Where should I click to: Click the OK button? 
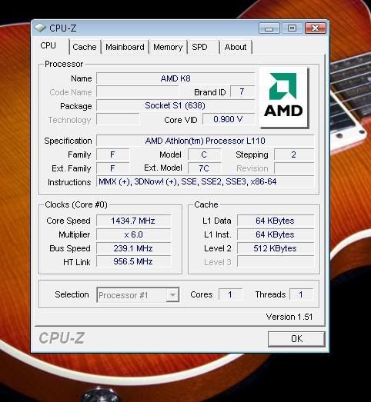click(x=296, y=339)
